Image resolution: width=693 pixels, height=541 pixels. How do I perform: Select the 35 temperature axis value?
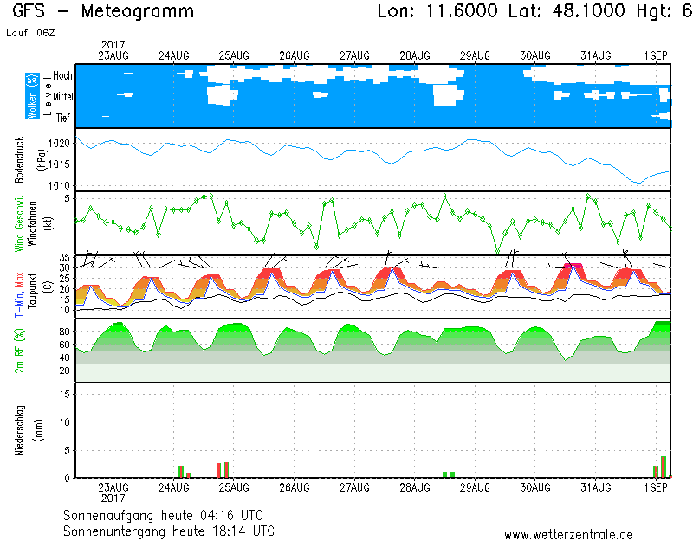pyautogui.click(x=65, y=258)
